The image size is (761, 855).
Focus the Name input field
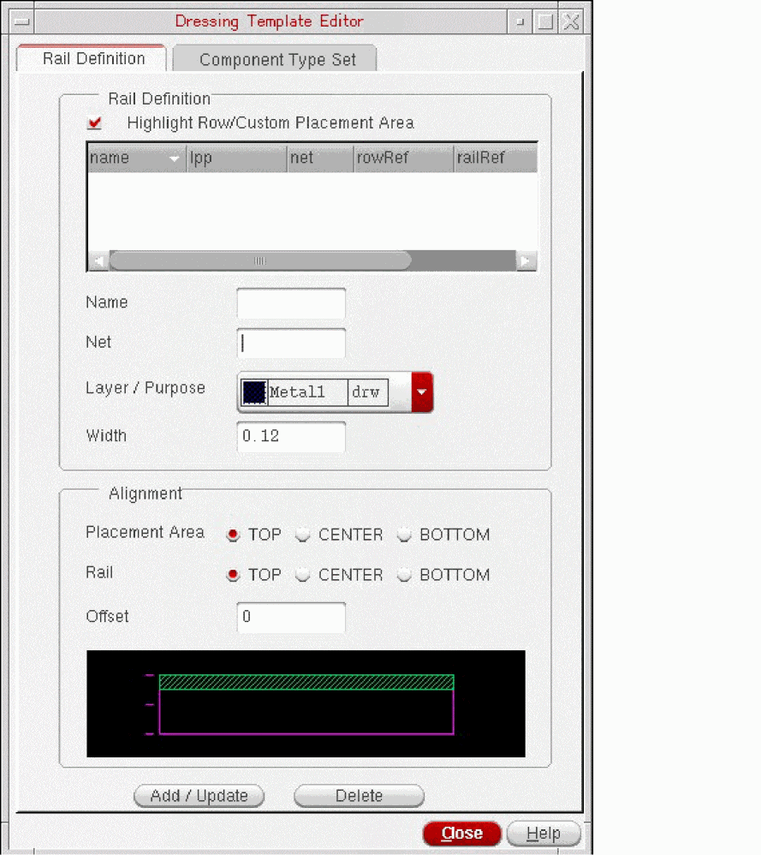coord(291,303)
